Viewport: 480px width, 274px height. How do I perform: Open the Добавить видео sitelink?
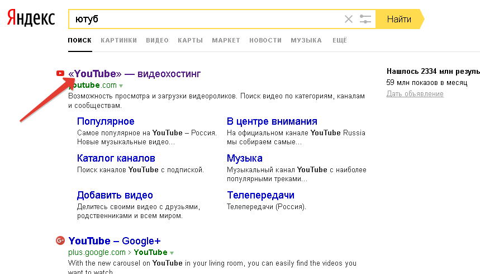115,195
